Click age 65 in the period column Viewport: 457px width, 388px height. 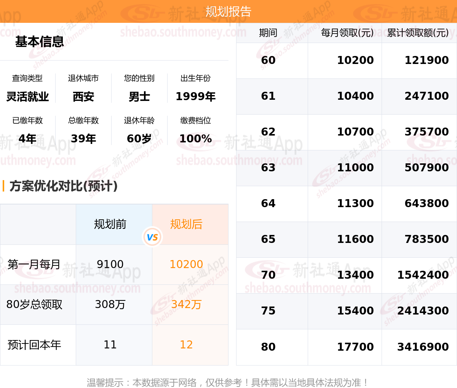point(268,239)
